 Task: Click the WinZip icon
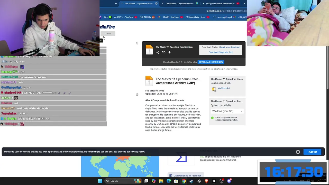pyautogui.click(x=214, y=89)
